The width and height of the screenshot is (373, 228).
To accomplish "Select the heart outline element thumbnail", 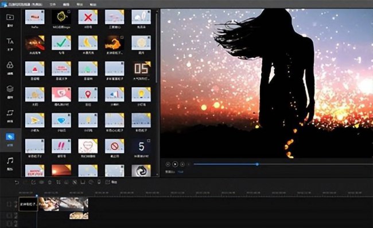I will (x=88, y=146).
